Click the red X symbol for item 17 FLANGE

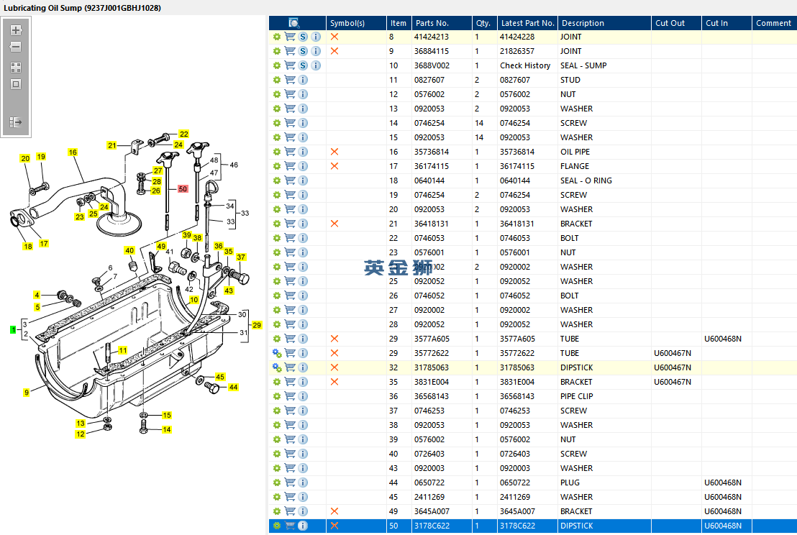[x=334, y=166]
